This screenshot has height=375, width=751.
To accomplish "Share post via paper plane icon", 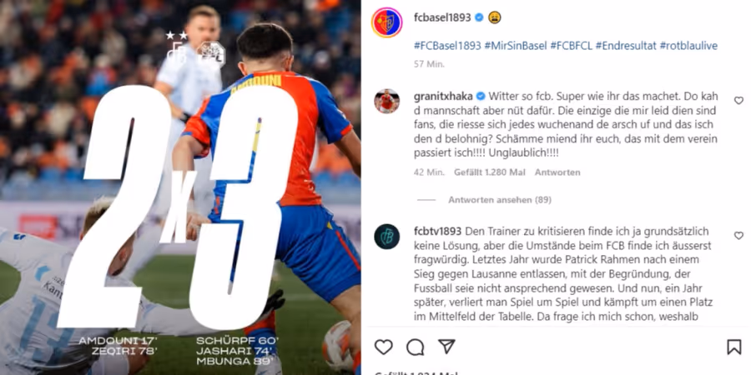I will 446,347.
